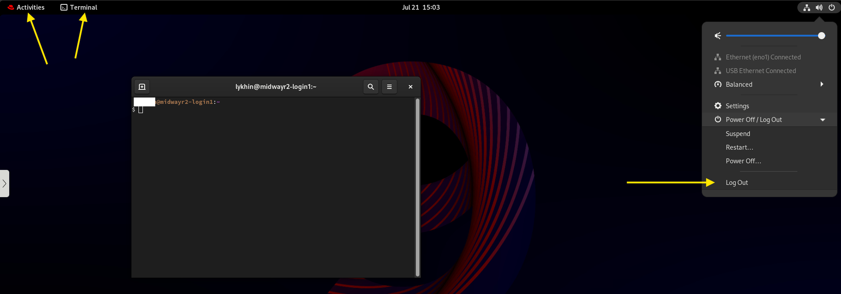Click the terminal vertical scrollbar

[417, 187]
